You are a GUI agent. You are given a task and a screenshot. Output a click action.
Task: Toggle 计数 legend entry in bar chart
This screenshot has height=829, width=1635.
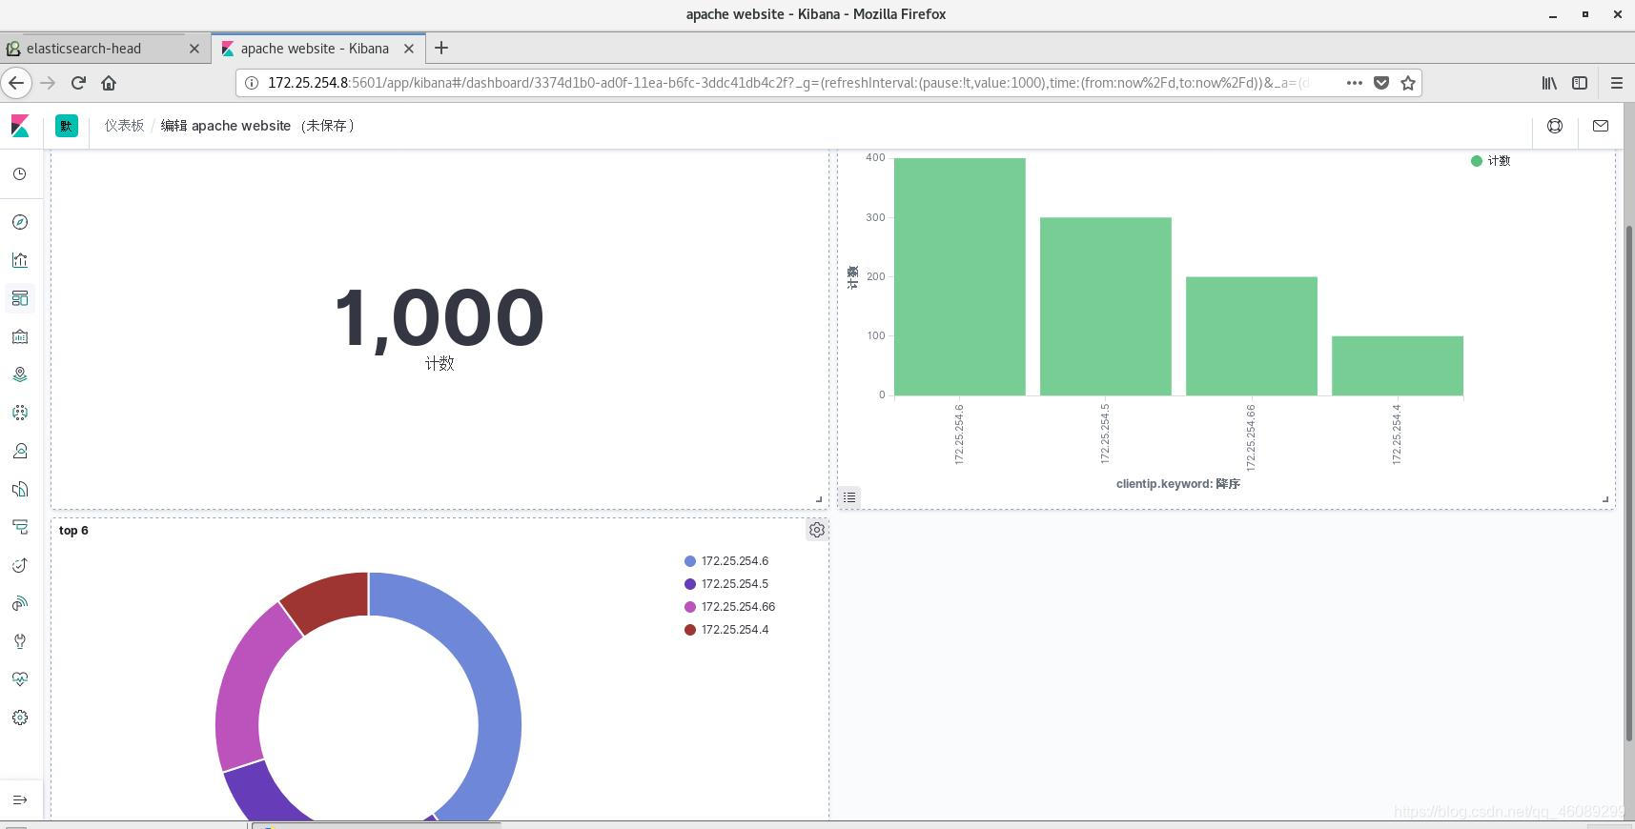[x=1491, y=161]
